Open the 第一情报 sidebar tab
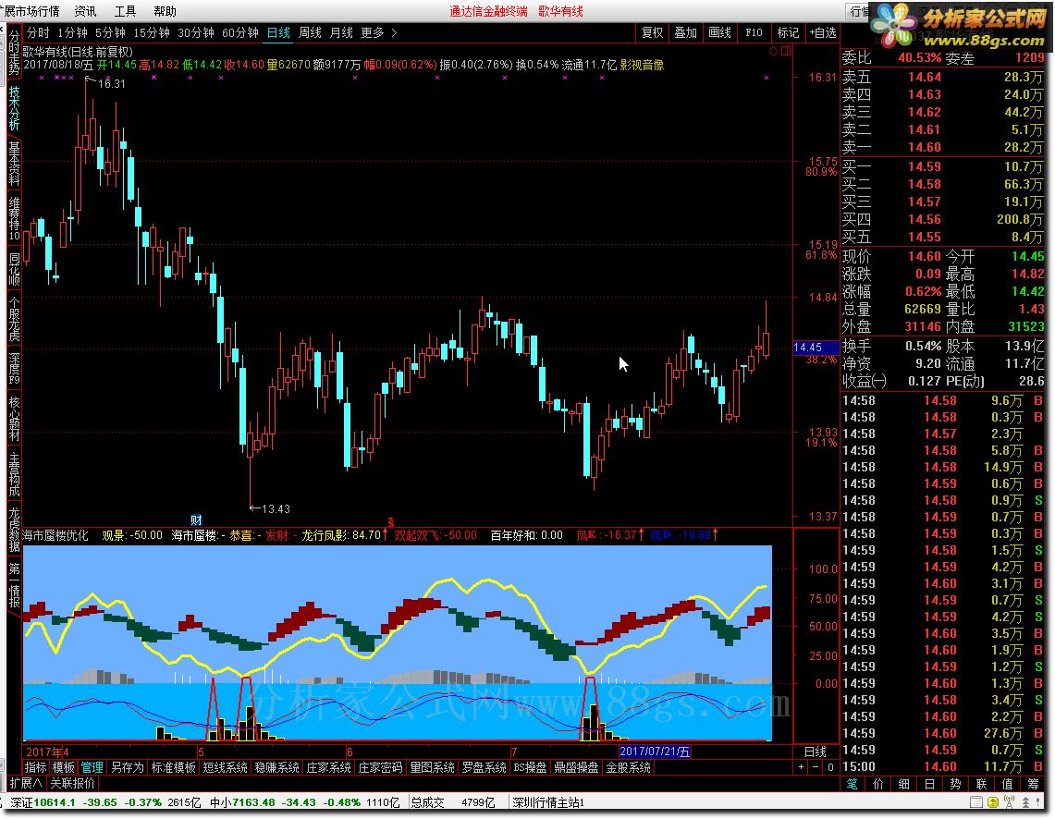Screen dimensions: 1055x819 point(14,586)
